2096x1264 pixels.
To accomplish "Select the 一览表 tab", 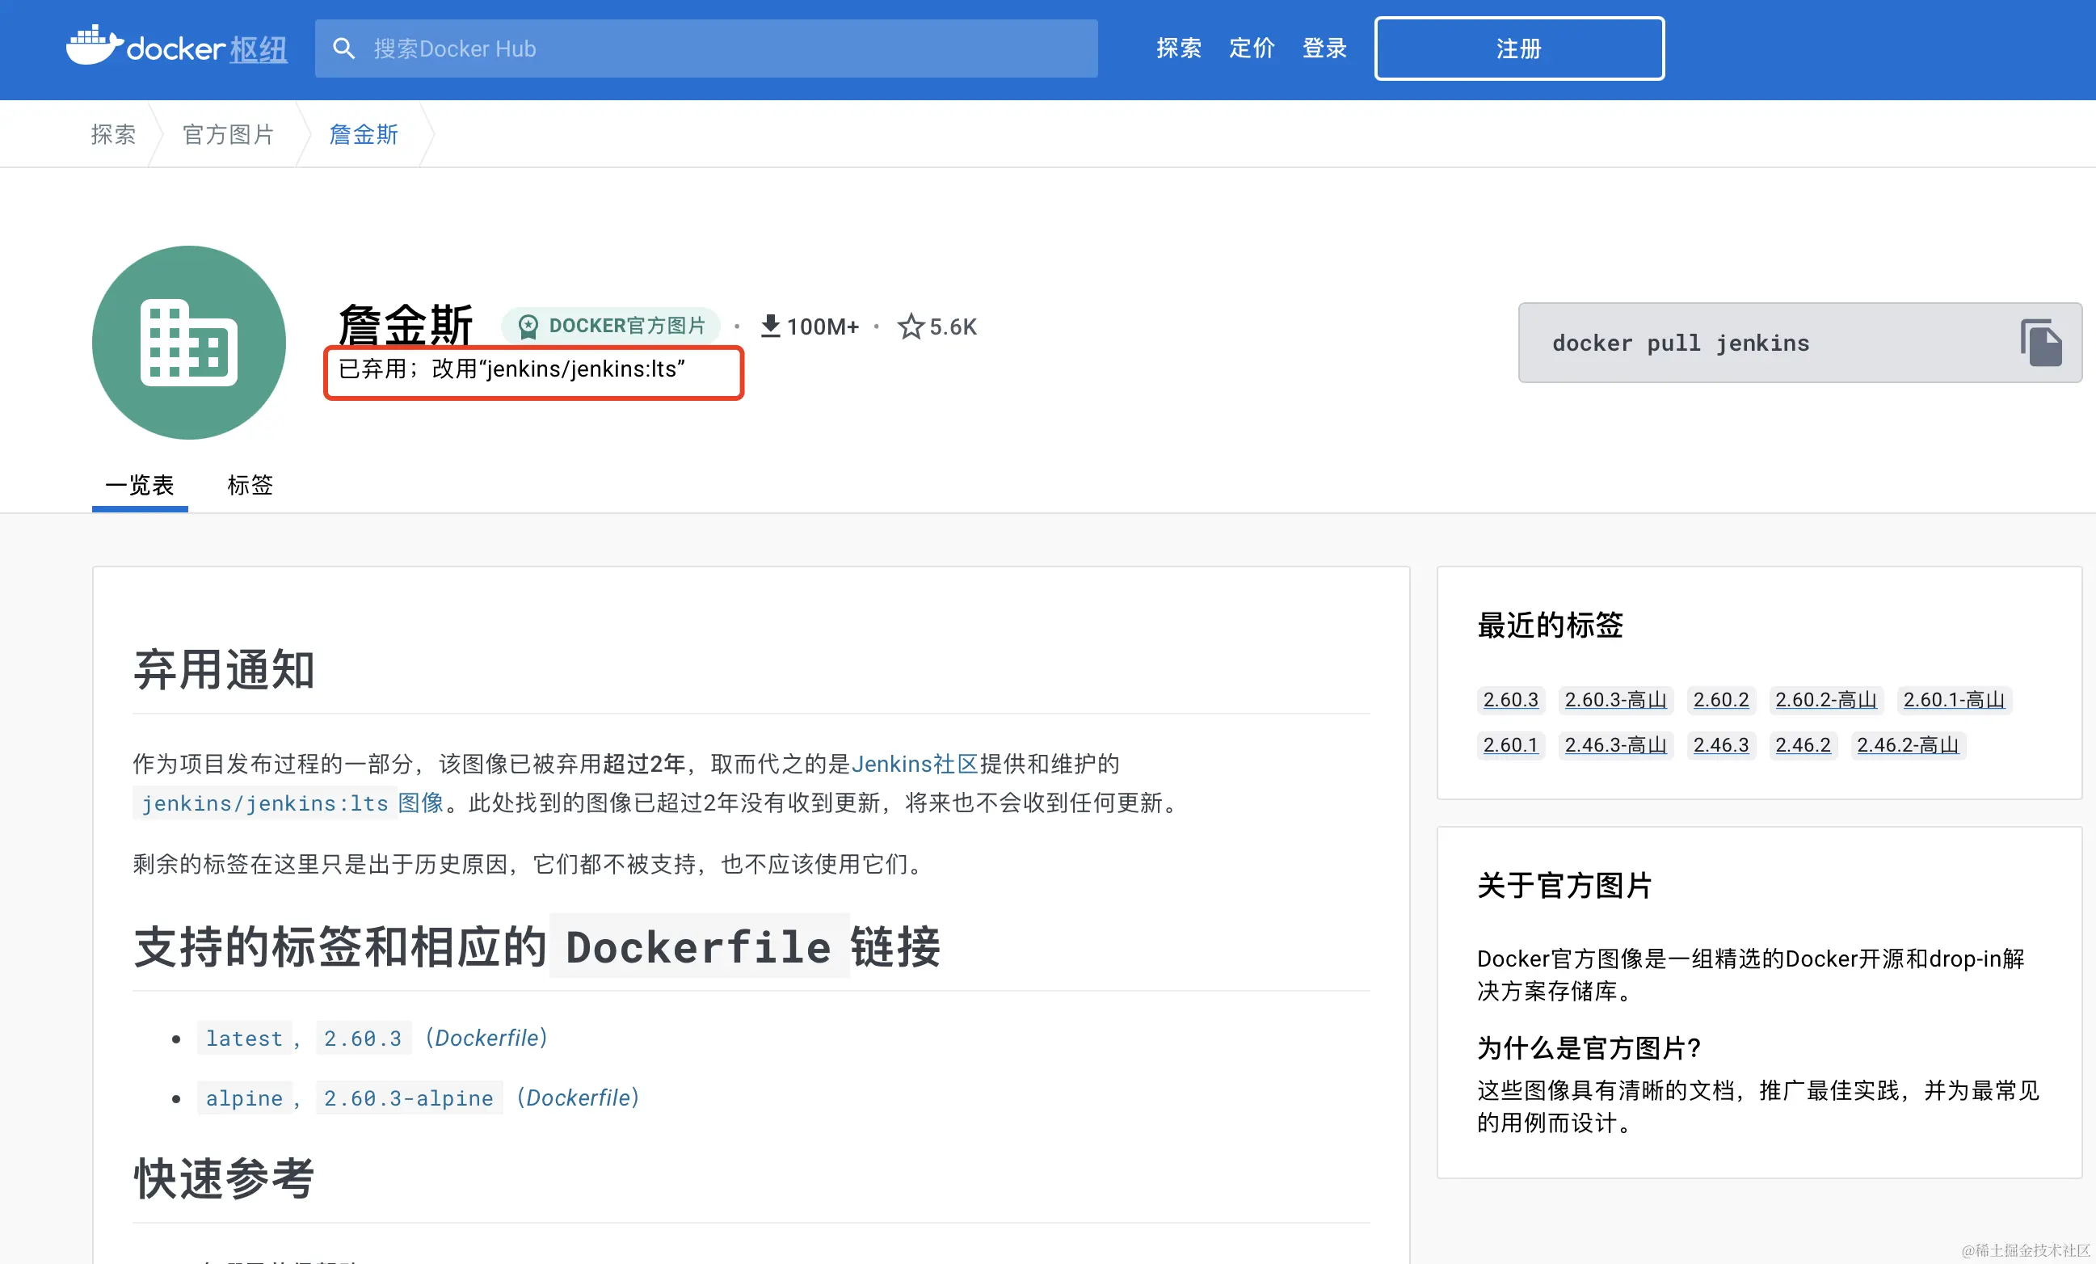I will (x=140, y=485).
